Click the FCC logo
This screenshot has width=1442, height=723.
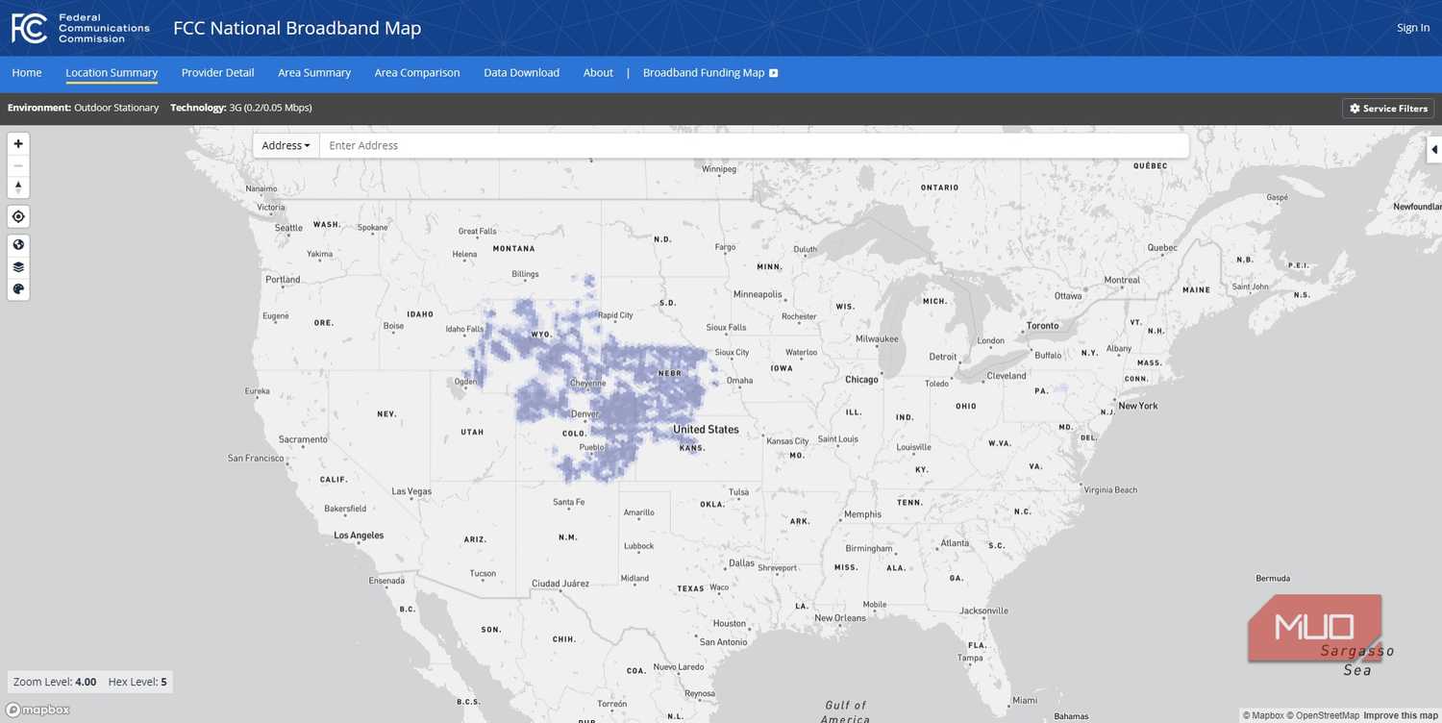click(x=81, y=28)
